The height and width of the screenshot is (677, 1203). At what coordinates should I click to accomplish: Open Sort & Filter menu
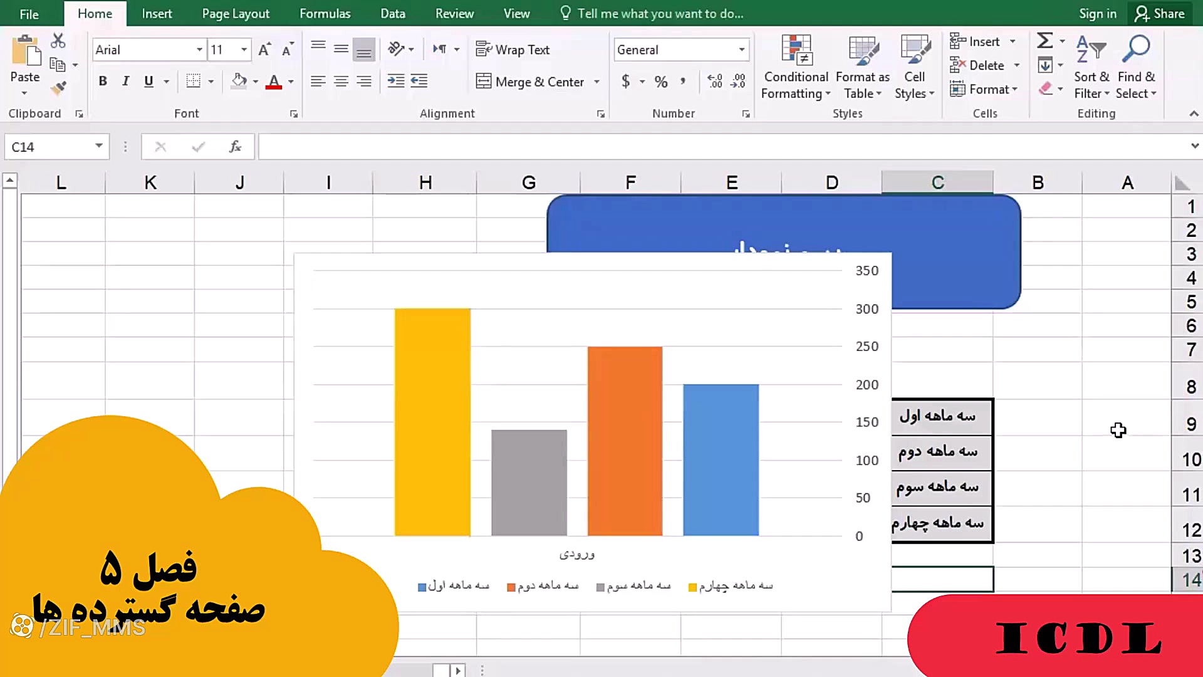pos(1091,68)
